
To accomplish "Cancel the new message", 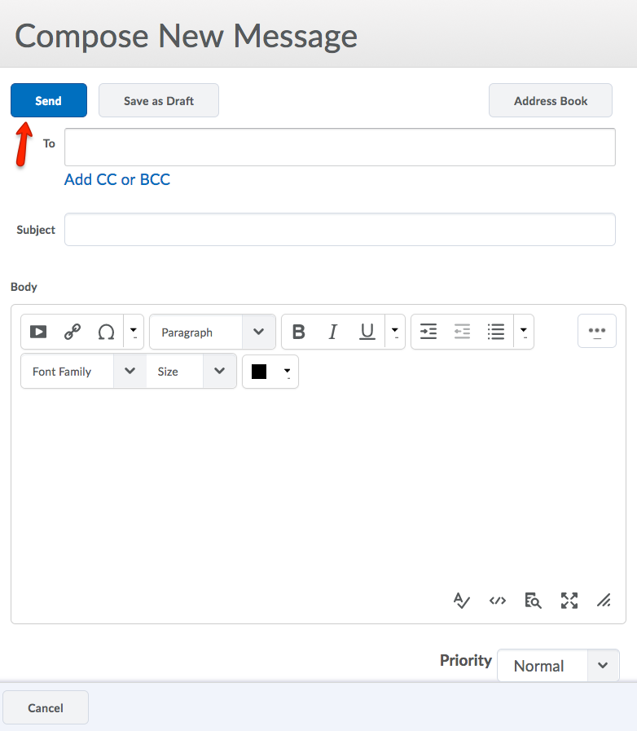I will click(46, 707).
